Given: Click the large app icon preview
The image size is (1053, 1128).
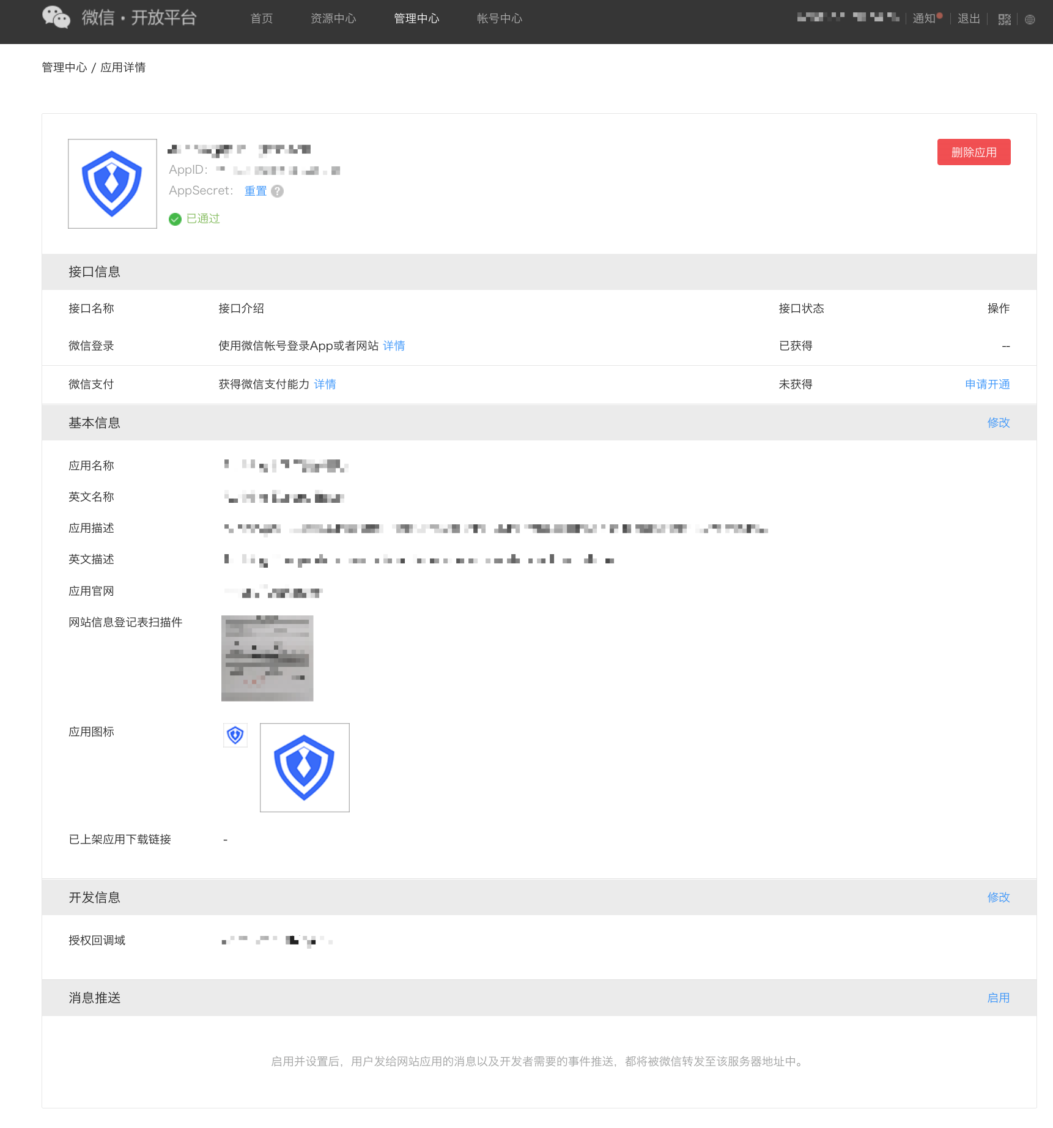Looking at the screenshot, I should point(305,768).
